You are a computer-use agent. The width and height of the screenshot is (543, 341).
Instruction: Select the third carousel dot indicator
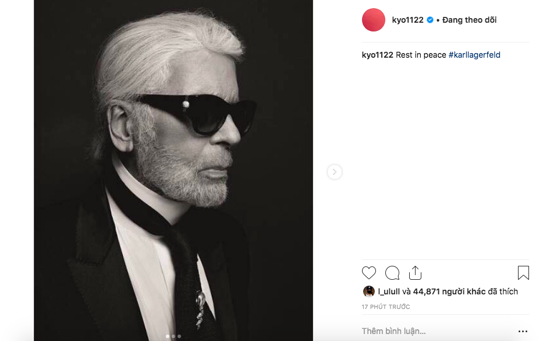(179, 336)
